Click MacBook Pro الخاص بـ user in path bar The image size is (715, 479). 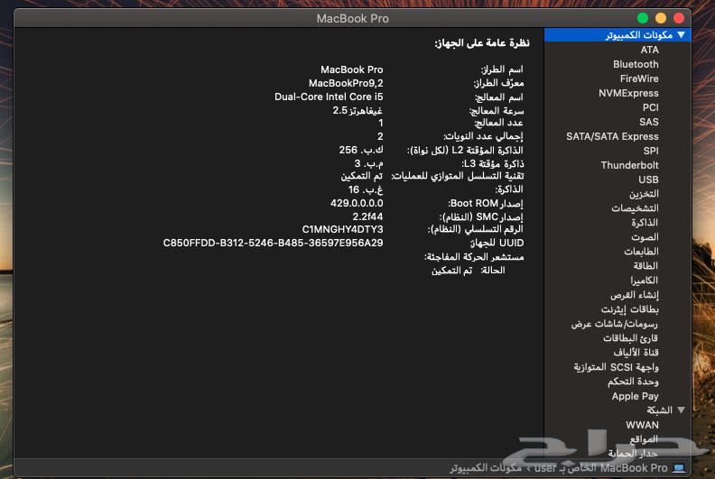pos(601,468)
